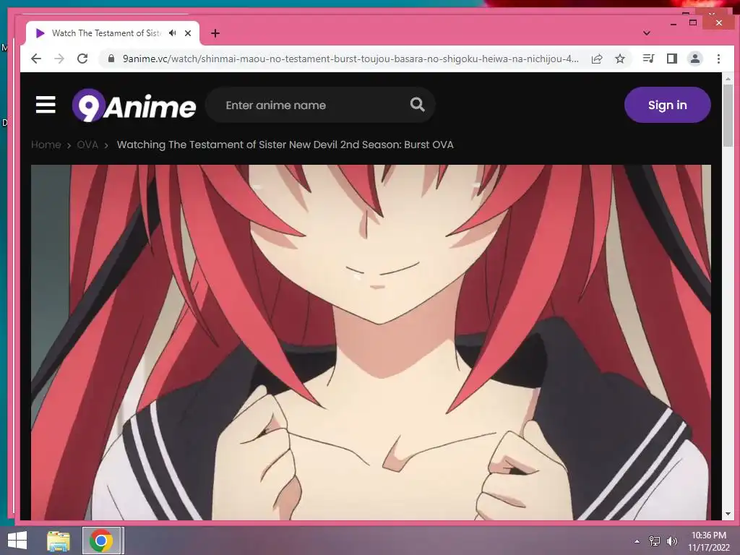Click the Chrome taskbar icon
740x555 pixels.
[x=101, y=541]
